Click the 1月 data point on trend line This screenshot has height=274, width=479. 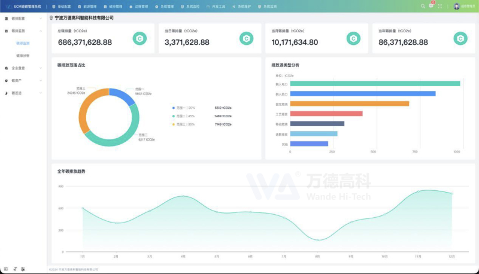(x=83, y=208)
